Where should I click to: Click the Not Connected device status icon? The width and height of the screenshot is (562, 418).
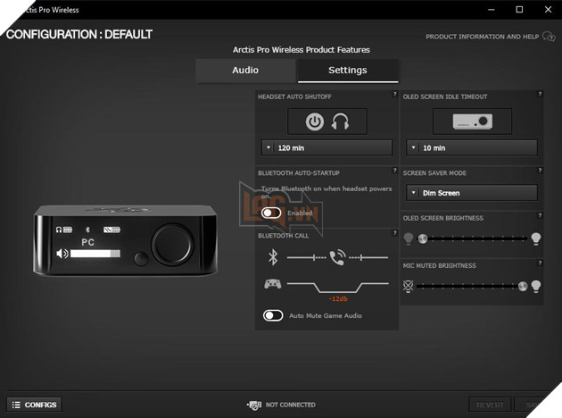[254, 405]
